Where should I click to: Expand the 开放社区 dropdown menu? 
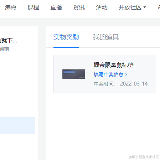[x=132, y=7]
